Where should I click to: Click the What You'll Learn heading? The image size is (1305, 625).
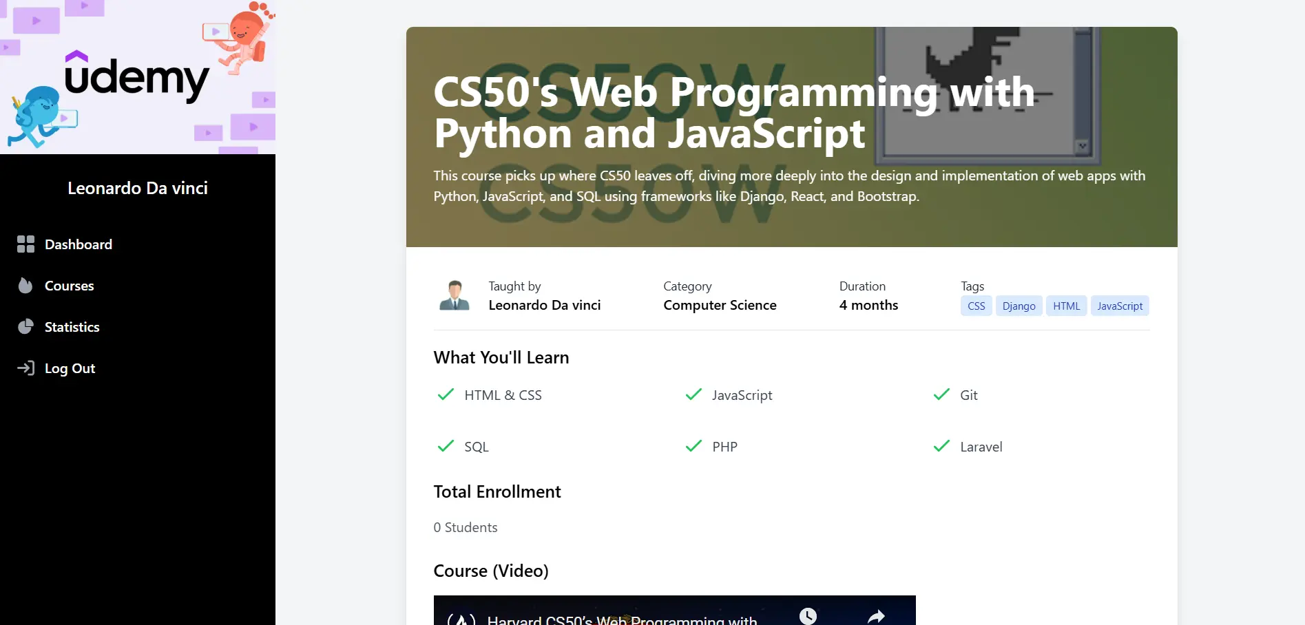tap(501, 357)
